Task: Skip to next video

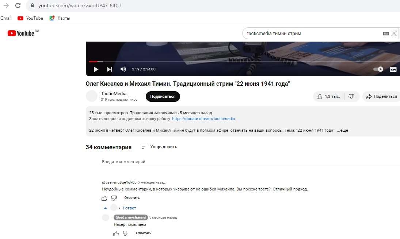Action: [110, 69]
